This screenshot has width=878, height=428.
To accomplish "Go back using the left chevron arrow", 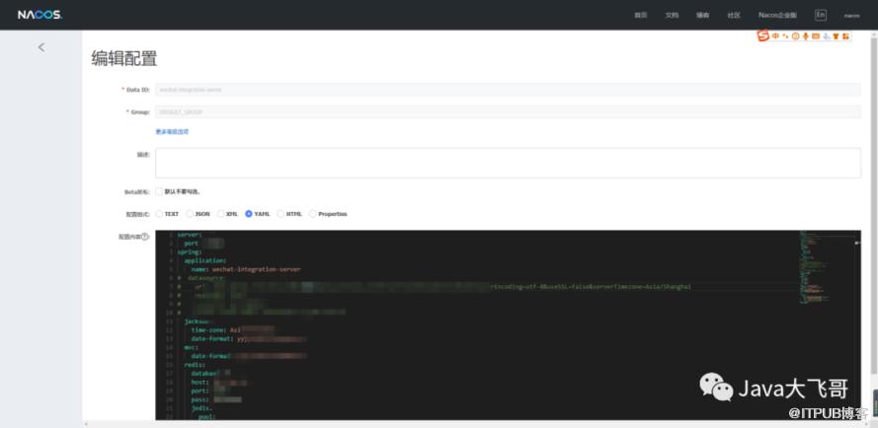I will pyautogui.click(x=40, y=46).
